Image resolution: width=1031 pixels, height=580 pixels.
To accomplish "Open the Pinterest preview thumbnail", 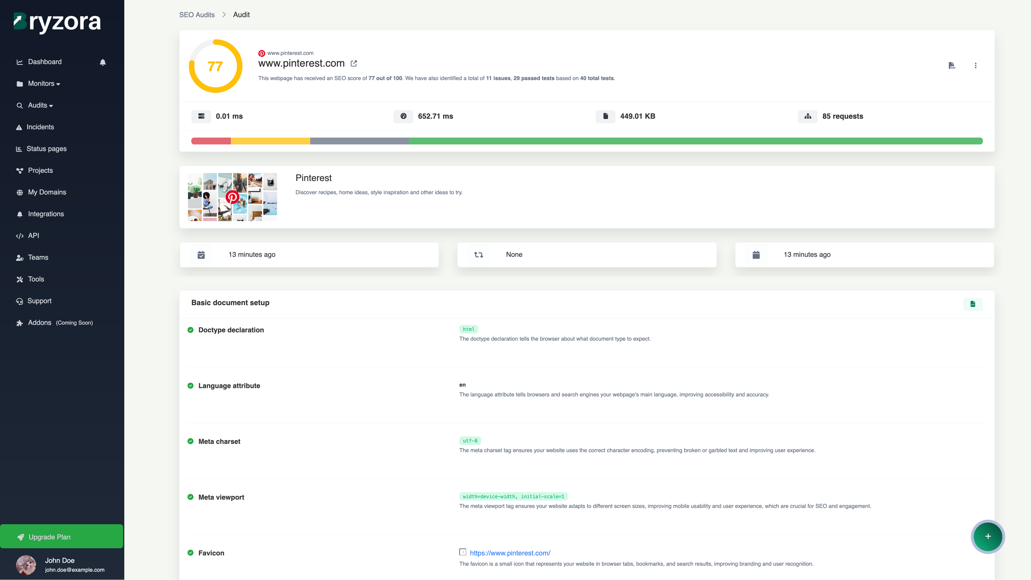I will point(233,197).
